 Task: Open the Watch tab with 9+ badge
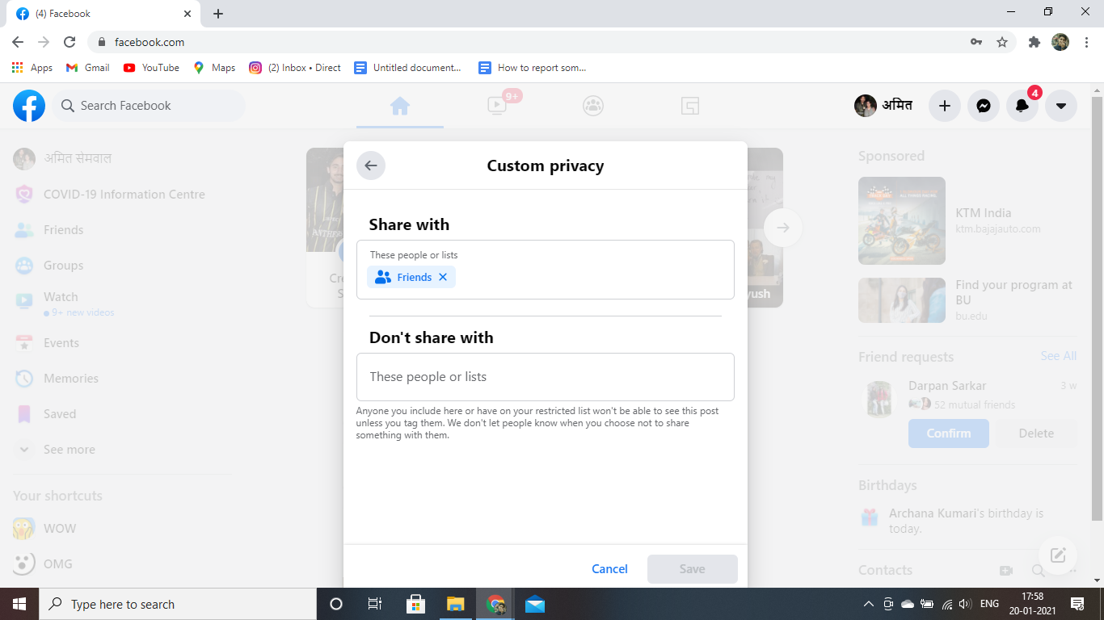497,106
